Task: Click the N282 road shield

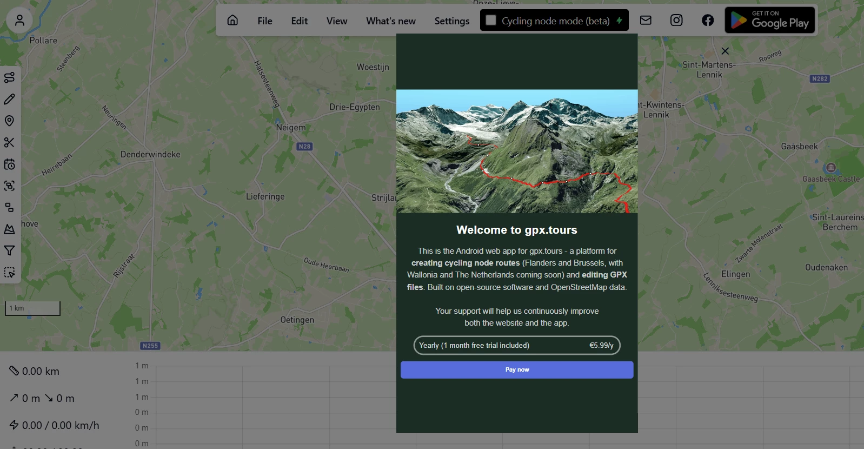Action: click(x=820, y=78)
